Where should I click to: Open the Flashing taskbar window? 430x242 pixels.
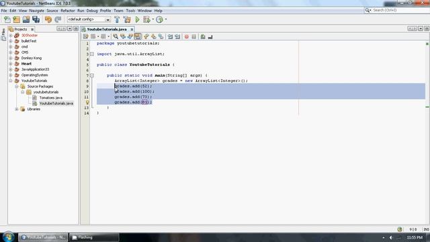[x=94, y=237]
